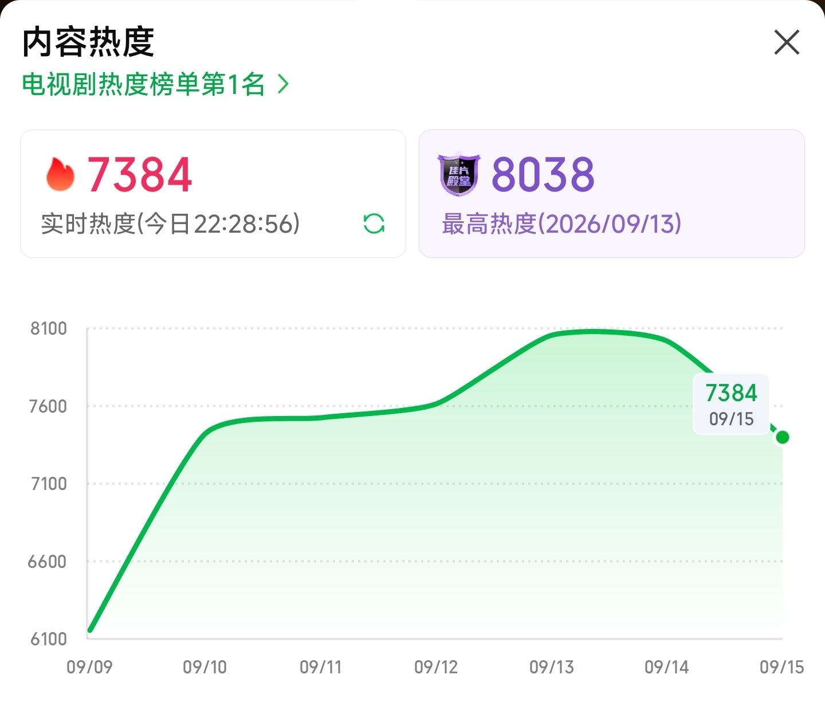The image size is (825, 706).
Task: Tap the 佳片殿堂 shield badge
Action: tap(459, 175)
